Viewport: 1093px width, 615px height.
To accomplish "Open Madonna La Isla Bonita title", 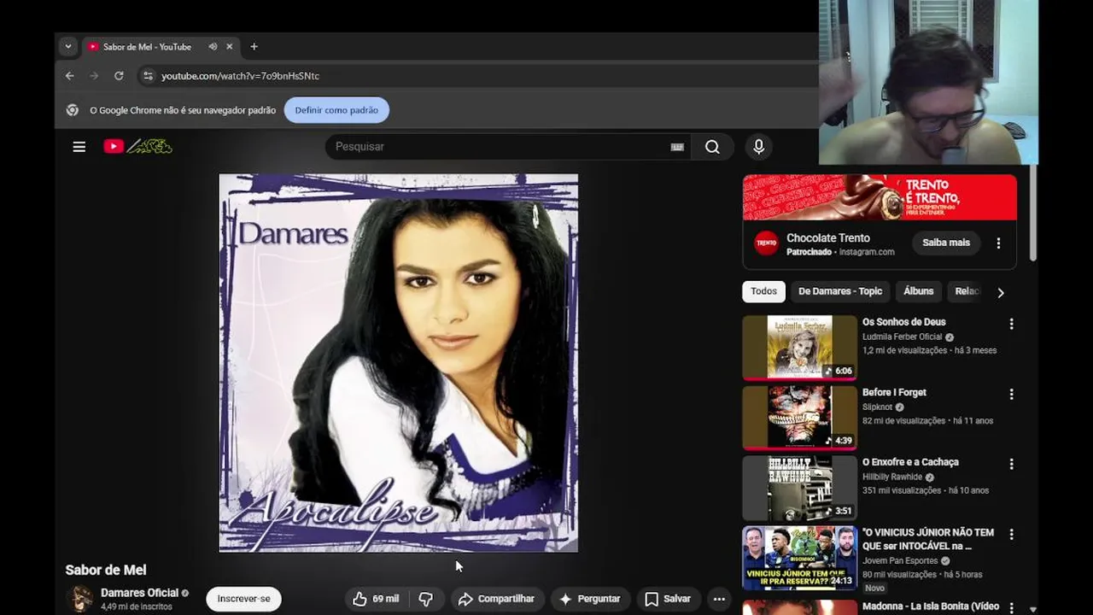I will [x=931, y=606].
